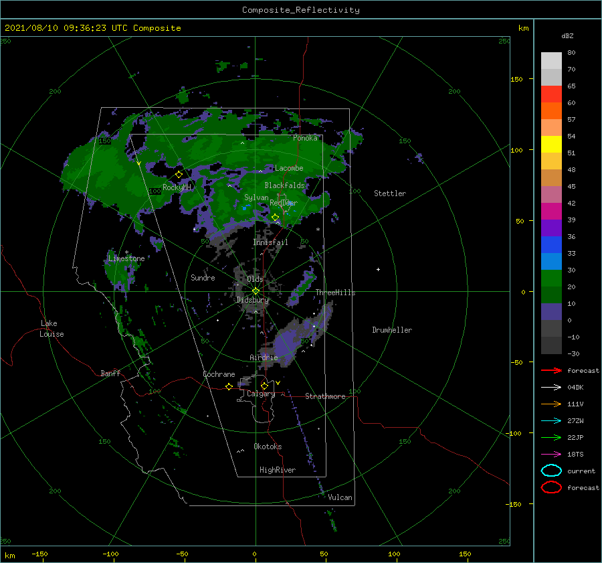The height and width of the screenshot is (563, 602).
Task: Click the red forecast ellipse legend icon
Action: [x=551, y=487]
